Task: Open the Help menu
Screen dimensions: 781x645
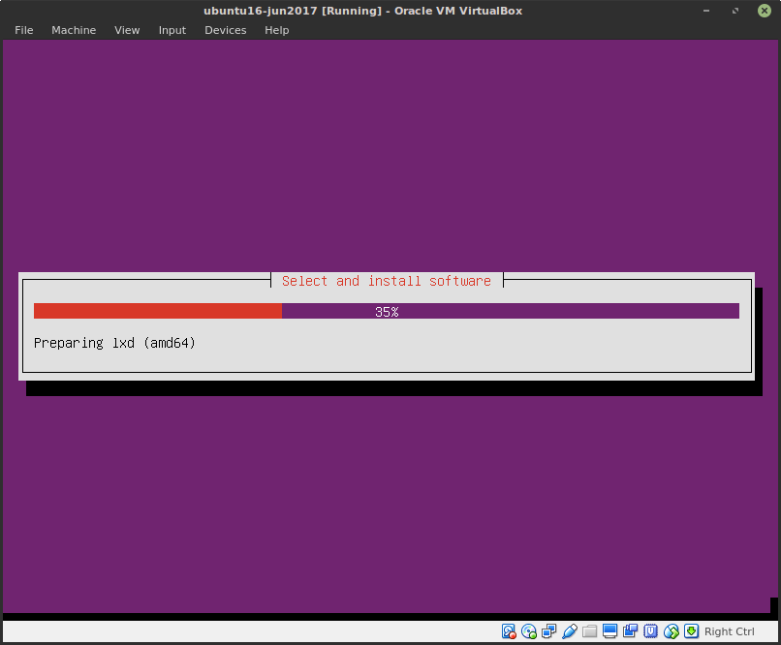Action: [x=276, y=30]
